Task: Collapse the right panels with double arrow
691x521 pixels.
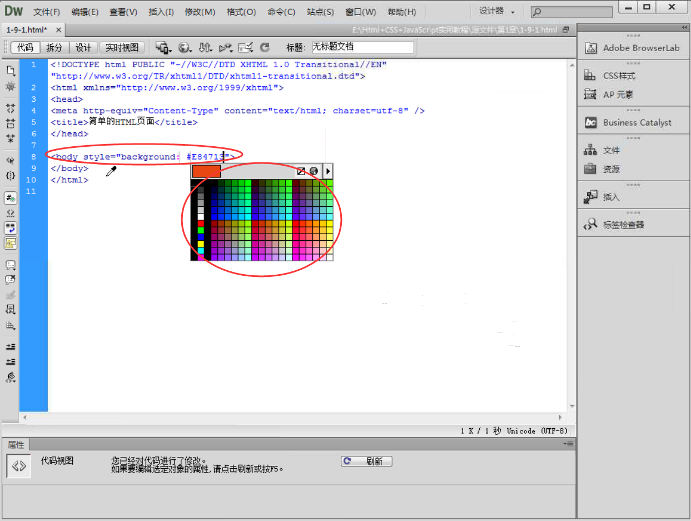Action: (x=684, y=28)
